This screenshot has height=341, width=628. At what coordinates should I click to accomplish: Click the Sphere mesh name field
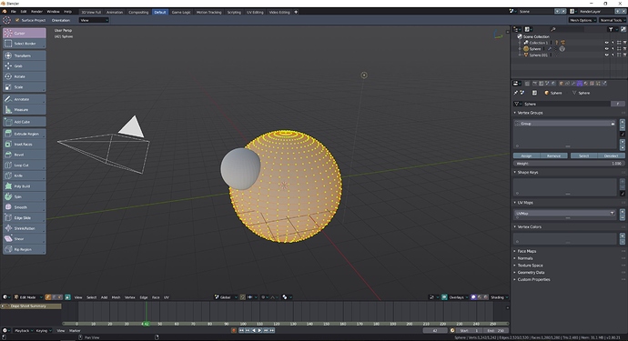tap(566, 104)
